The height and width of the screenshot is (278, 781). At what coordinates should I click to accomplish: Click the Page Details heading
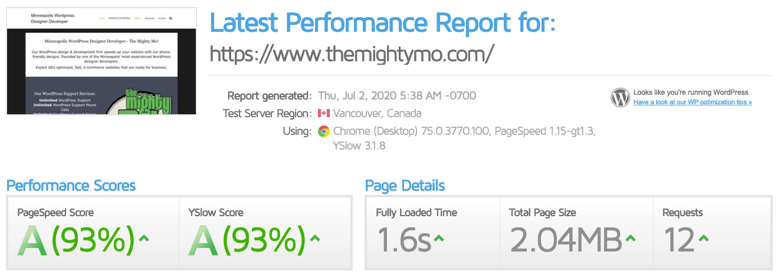[x=405, y=186]
